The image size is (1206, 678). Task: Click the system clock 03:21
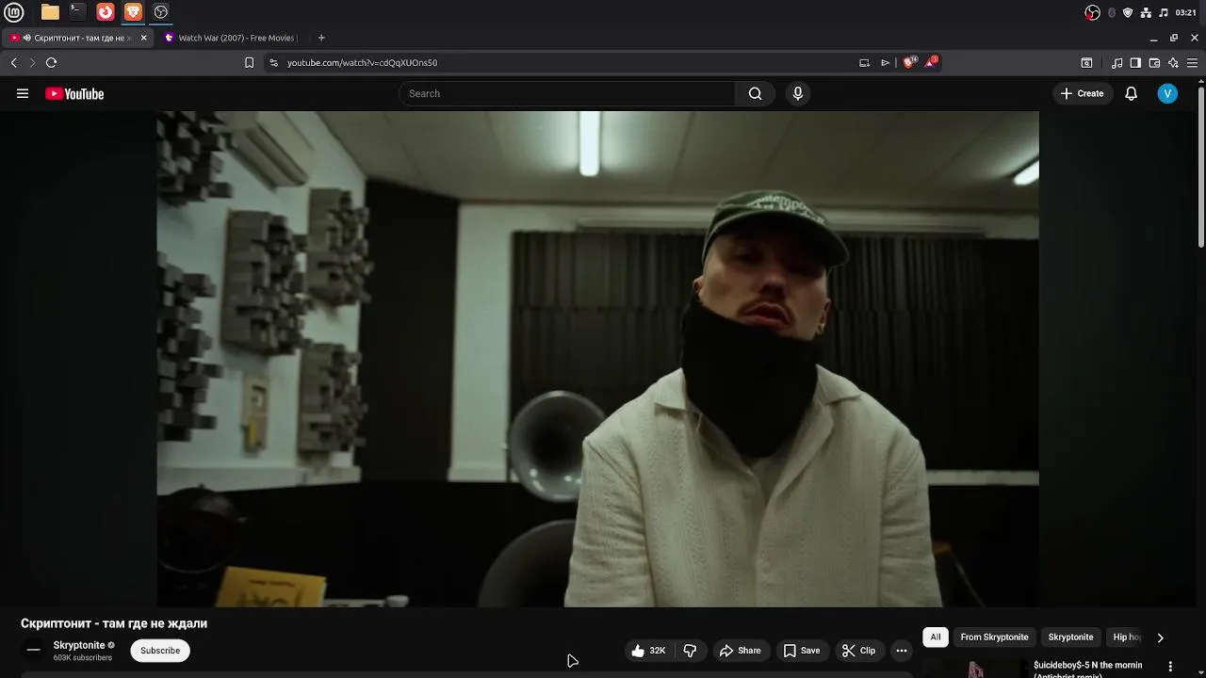coord(1186,12)
